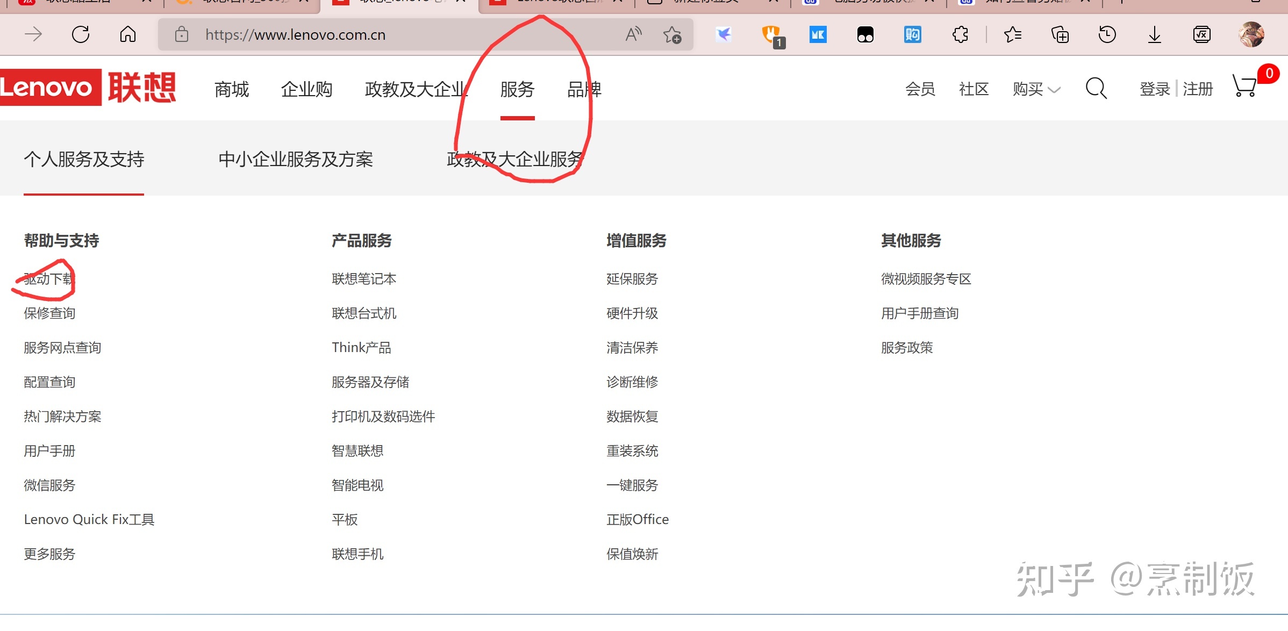Select the 中小企业服务及方案 tab
1288x631 pixels.
(x=296, y=159)
